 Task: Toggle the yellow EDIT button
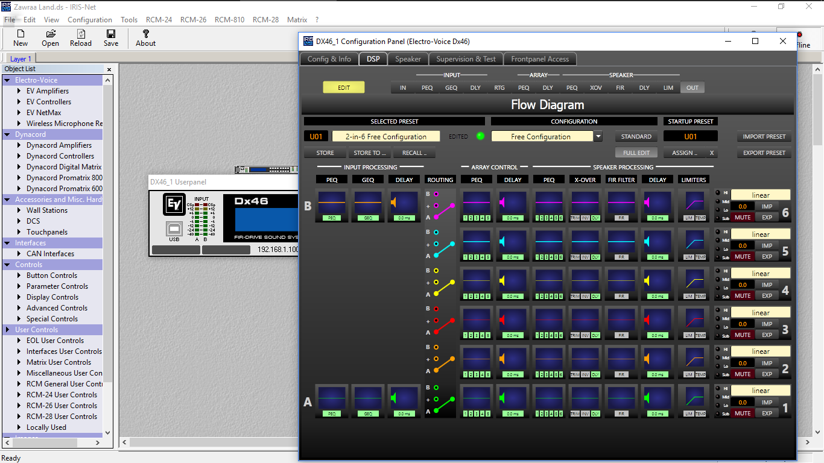(x=344, y=87)
